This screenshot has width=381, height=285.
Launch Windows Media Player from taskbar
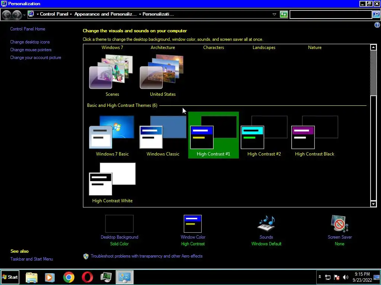[x=50, y=277]
